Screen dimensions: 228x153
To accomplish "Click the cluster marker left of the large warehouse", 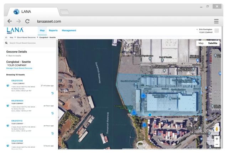I will pos(143,95).
